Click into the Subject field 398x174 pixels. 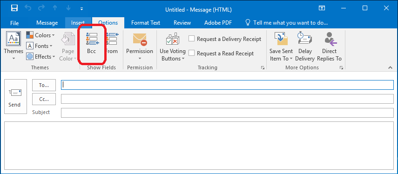pos(227,113)
